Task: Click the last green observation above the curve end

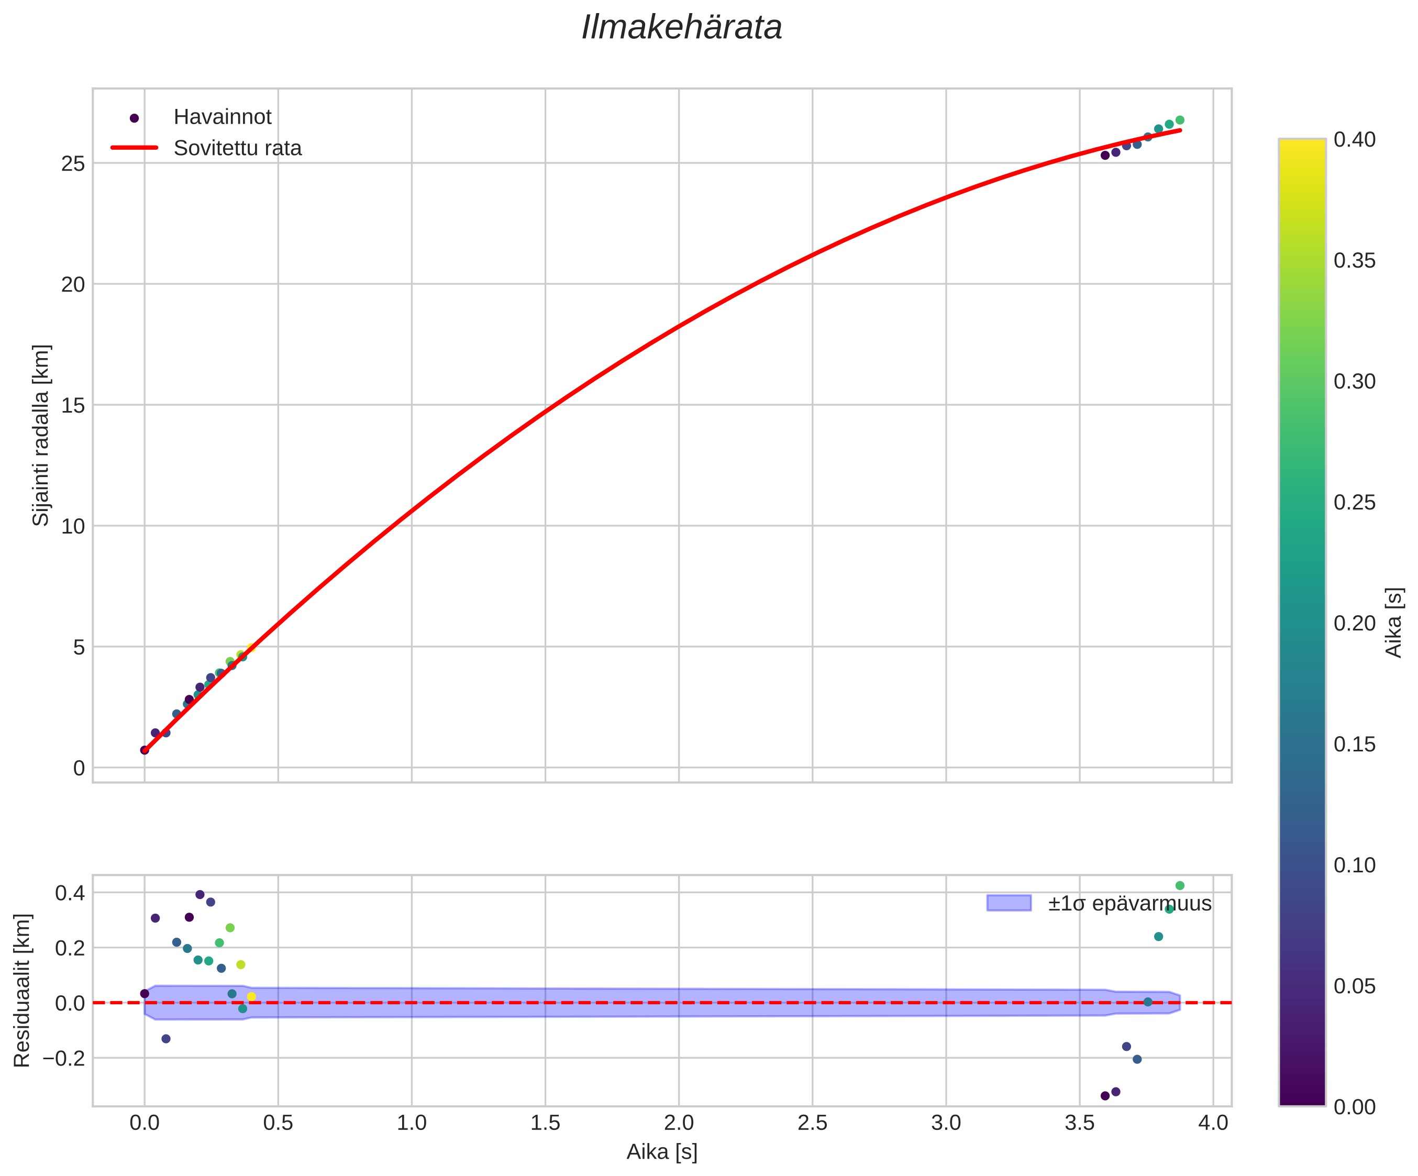Action: coord(1180,120)
